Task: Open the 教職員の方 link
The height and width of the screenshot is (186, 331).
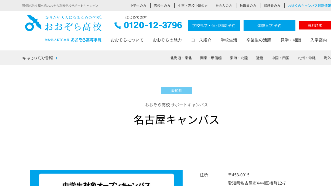Action: click(x=248, y=6)
